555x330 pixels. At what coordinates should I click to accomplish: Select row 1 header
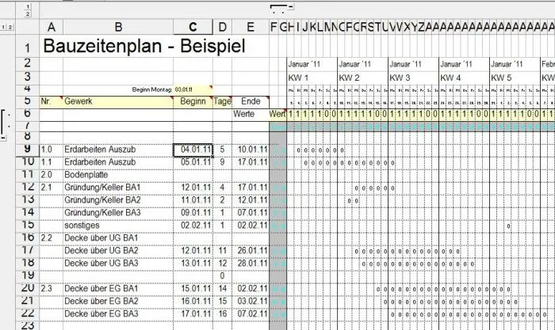(28, 47)
